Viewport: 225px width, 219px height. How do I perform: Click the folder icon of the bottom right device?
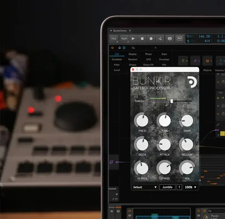[x=198, y=216]
